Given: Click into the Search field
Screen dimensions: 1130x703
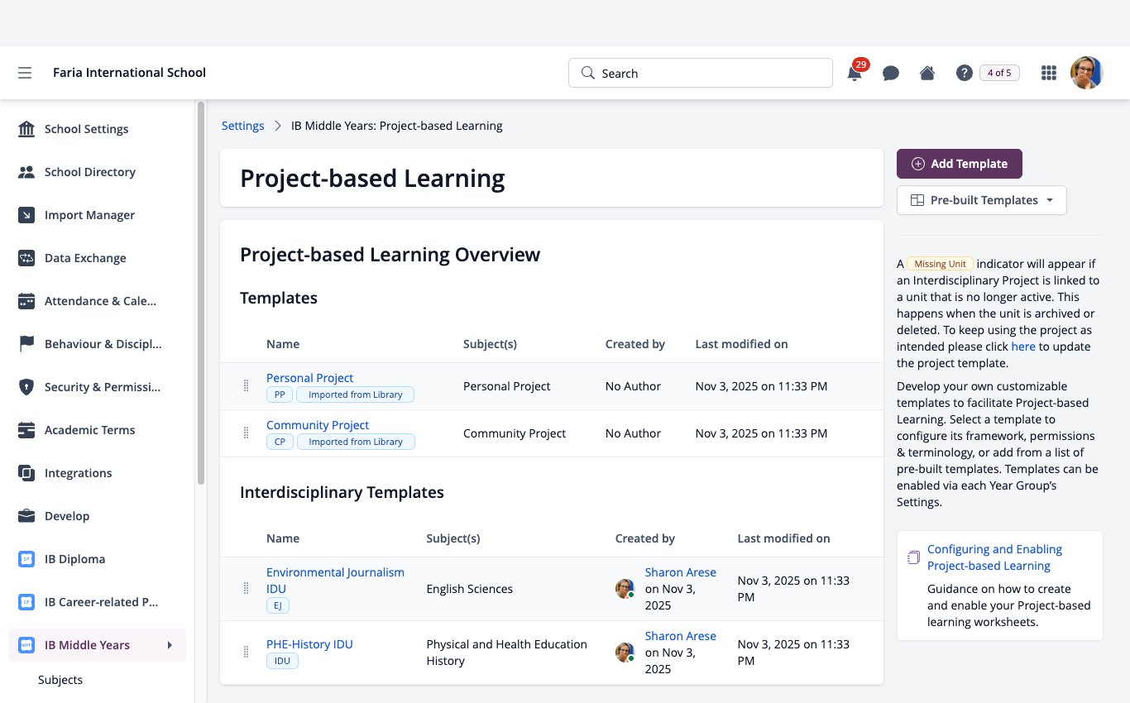Looking at the screenshot, I should click(701, 73).
